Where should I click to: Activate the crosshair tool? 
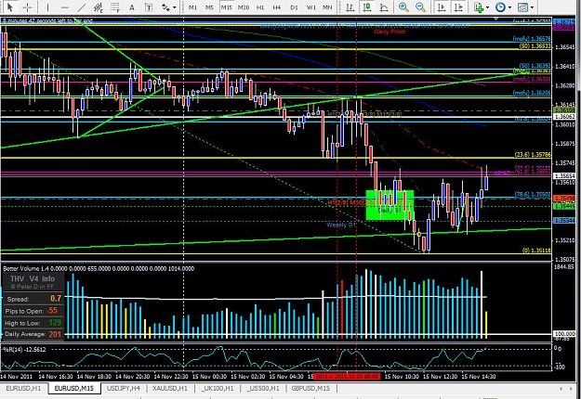pyautogui.click(x=27, y=7)
